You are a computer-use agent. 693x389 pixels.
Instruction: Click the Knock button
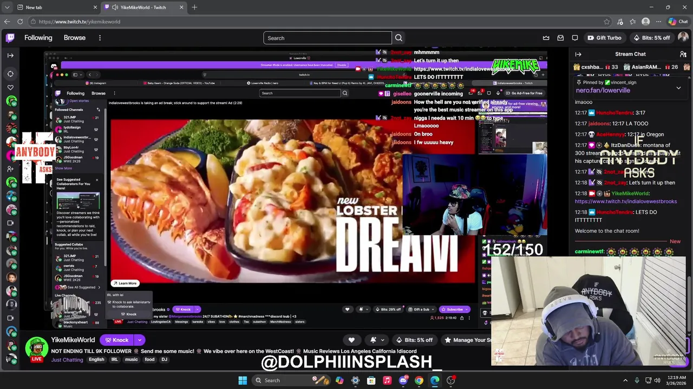[116, 340]
